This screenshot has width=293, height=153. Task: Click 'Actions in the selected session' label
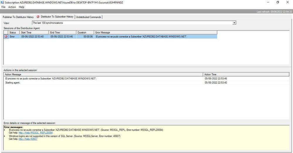click(20, 70)
